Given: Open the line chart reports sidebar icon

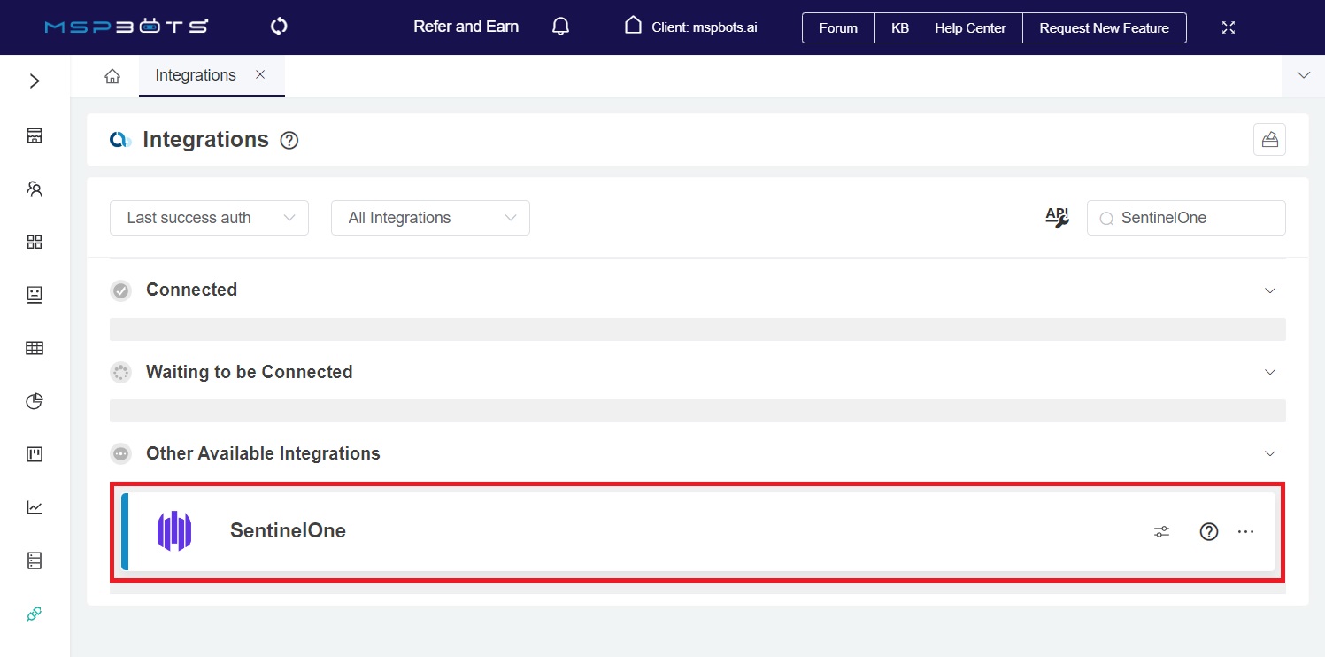Looking at the screenshot, I should (35, 507).
